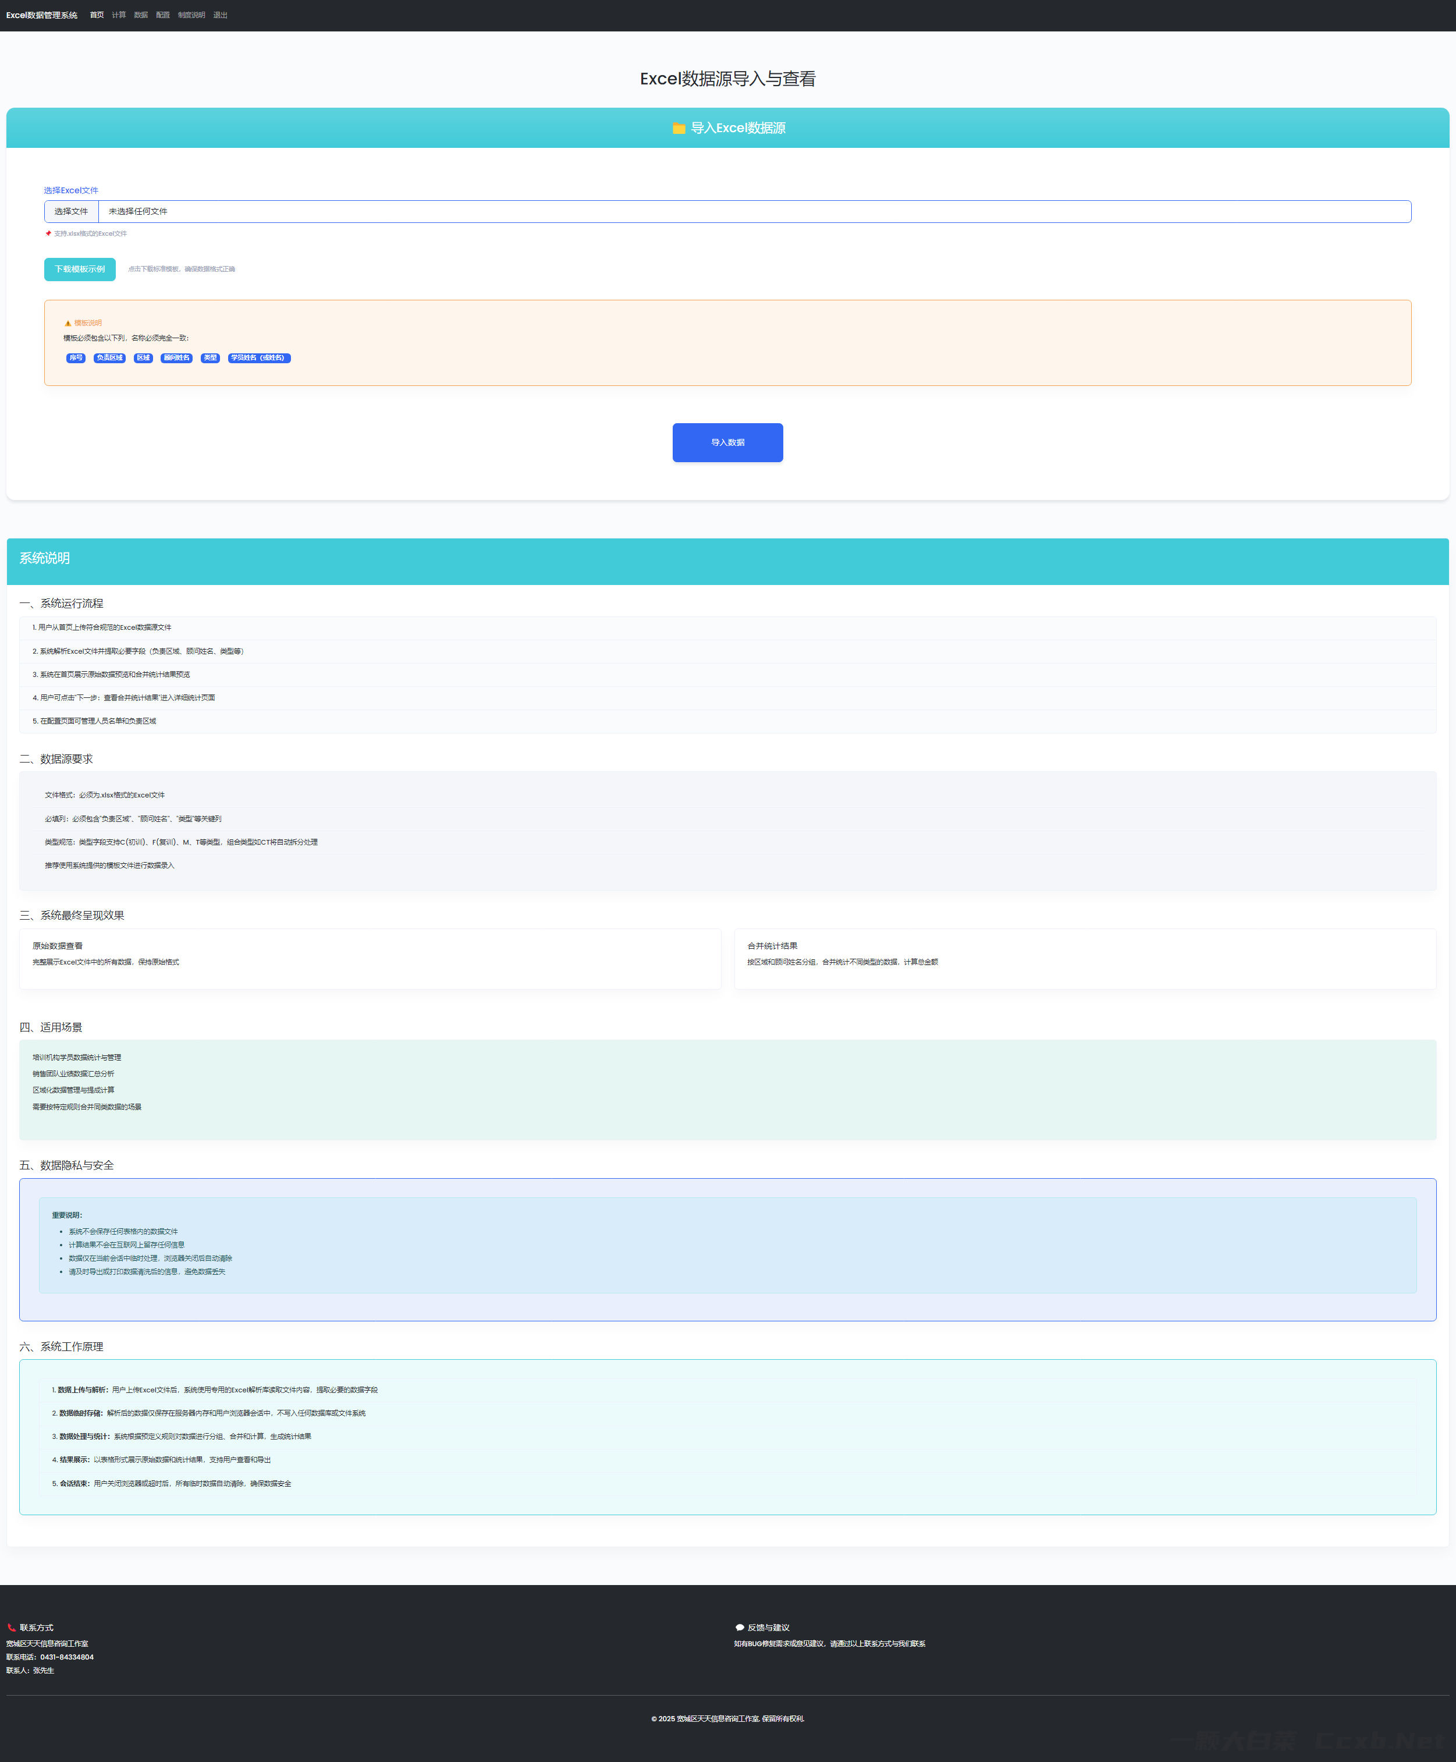Click the folder icon in import header
Screen dimensions: 1456x1762
click(x=679, y=129)
